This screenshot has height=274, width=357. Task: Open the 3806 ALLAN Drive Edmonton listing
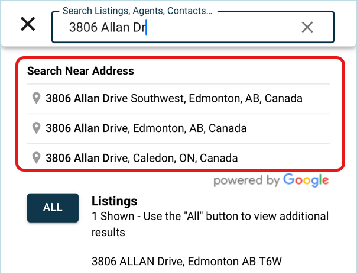click(186, 261)
